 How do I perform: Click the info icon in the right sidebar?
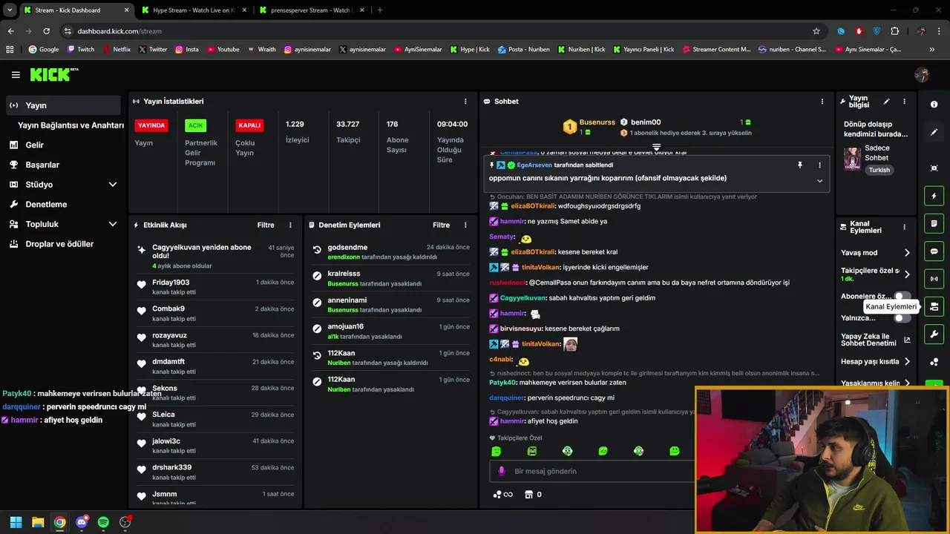tap(934, 105)
